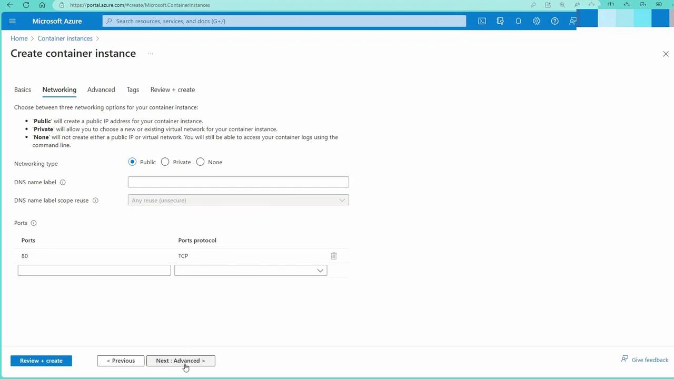Click the Ports protocol column header

tap(197, 241)
